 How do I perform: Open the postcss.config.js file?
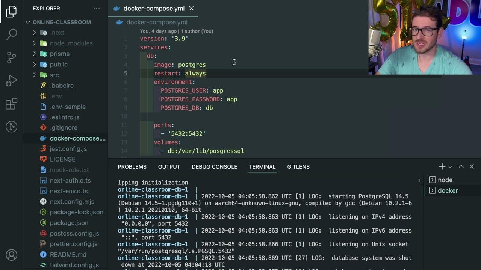coord(74,233)
